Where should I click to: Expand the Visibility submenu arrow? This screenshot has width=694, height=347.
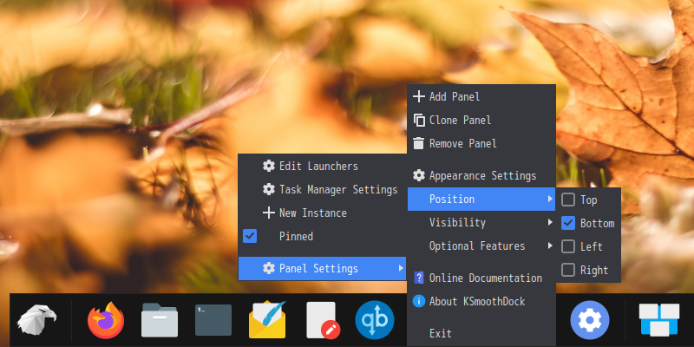pyautogui.click(x=550, y=222)
